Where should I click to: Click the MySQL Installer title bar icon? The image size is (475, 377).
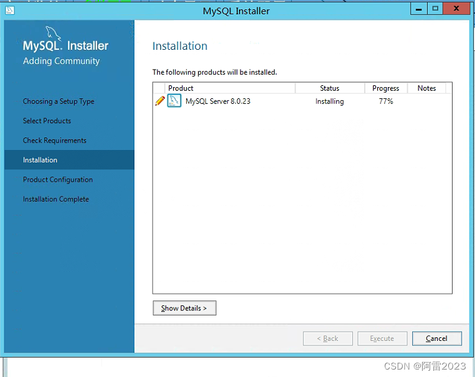coord(10,11)
